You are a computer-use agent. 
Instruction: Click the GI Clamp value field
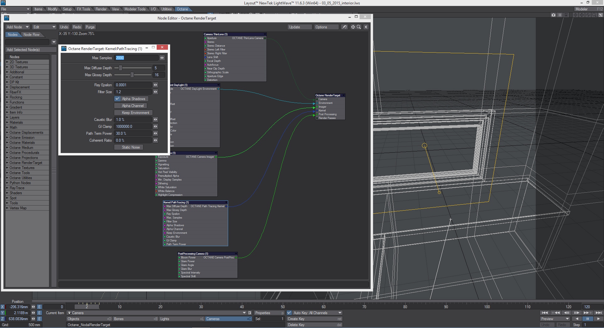click(x=133, y=127)
